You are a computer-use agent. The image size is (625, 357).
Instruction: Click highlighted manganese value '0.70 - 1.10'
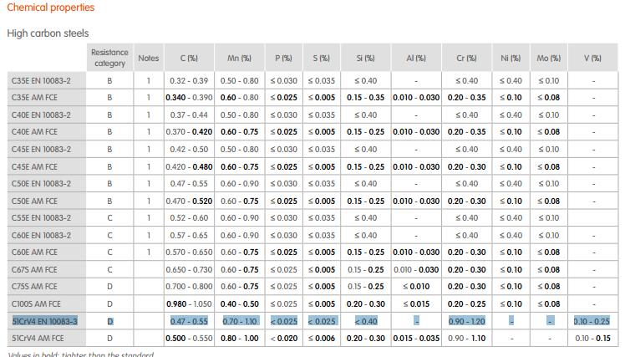click(x=240, y=321)
